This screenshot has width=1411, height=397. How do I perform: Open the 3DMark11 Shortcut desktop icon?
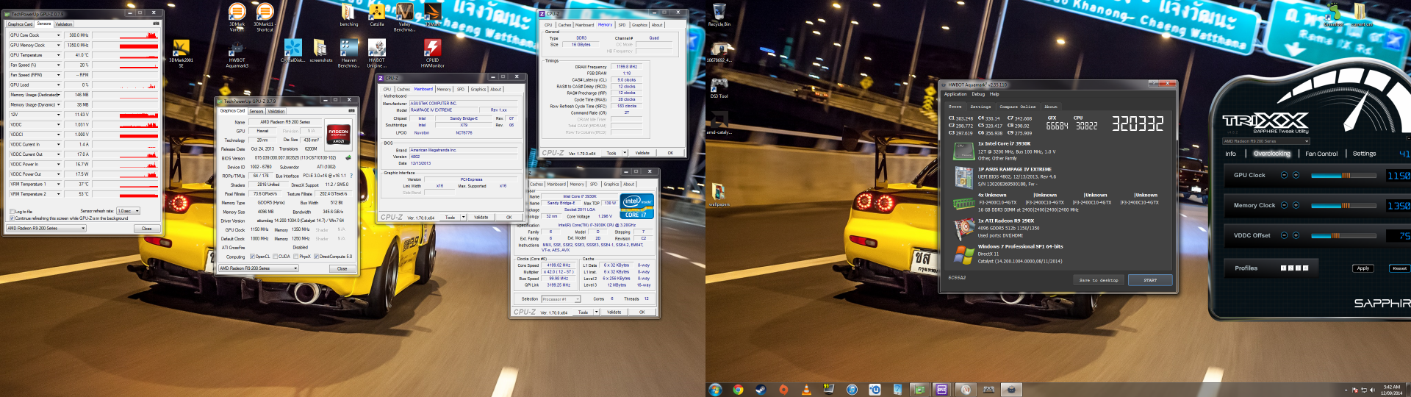click(265, 18)
